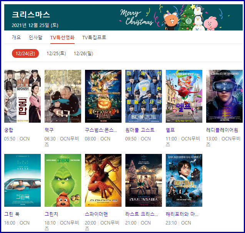
Task: Click the 16:00 OCN schedule text
Action: (17, 223)
